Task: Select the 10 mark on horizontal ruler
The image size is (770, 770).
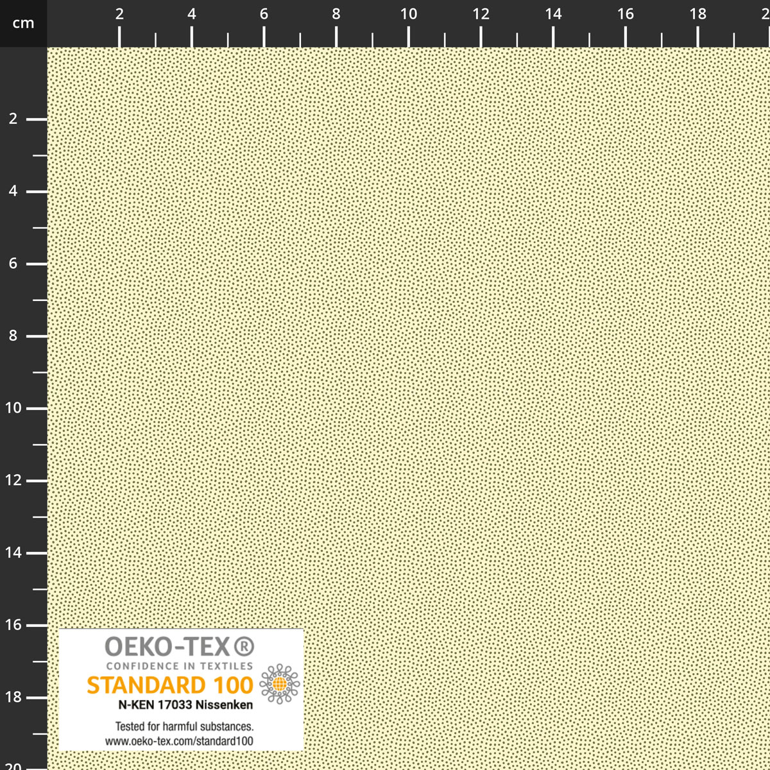Action: [x=409, y=14]
